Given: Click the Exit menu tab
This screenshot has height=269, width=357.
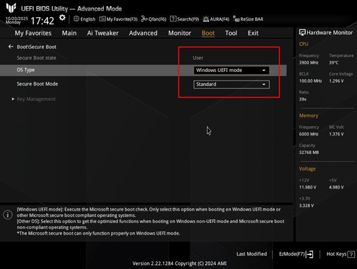Looking at the screenshot, I should [253, 34].
